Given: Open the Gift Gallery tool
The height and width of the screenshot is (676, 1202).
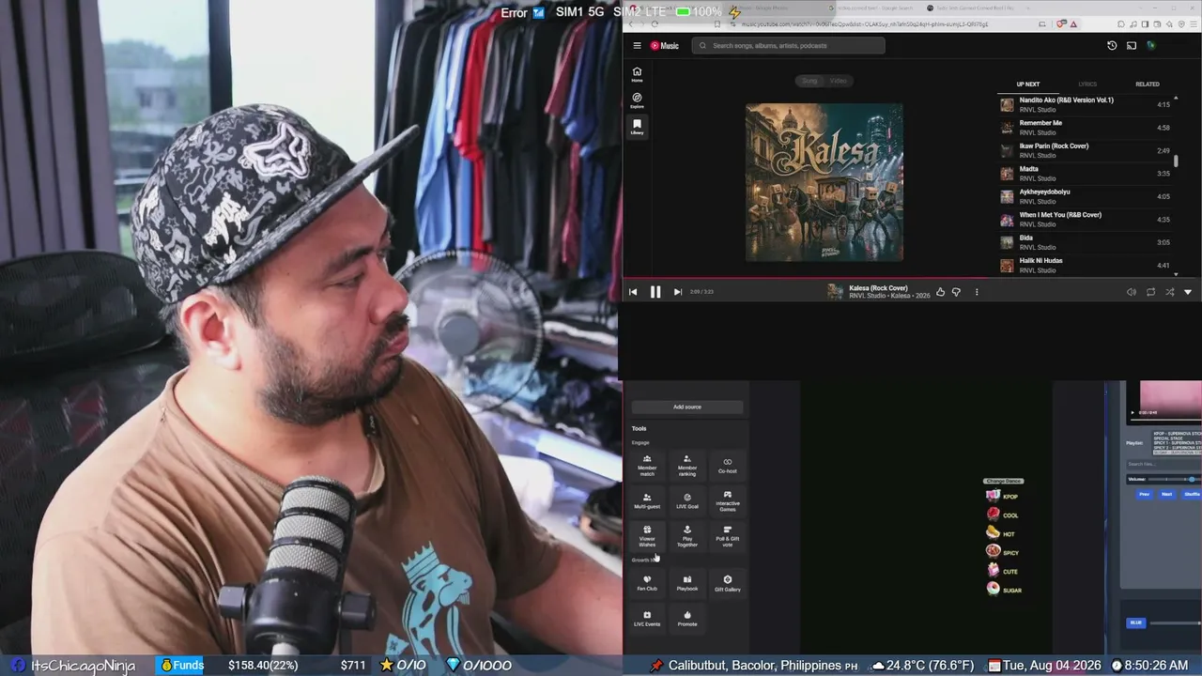Looking at the screenshot, I should (728, 583).
